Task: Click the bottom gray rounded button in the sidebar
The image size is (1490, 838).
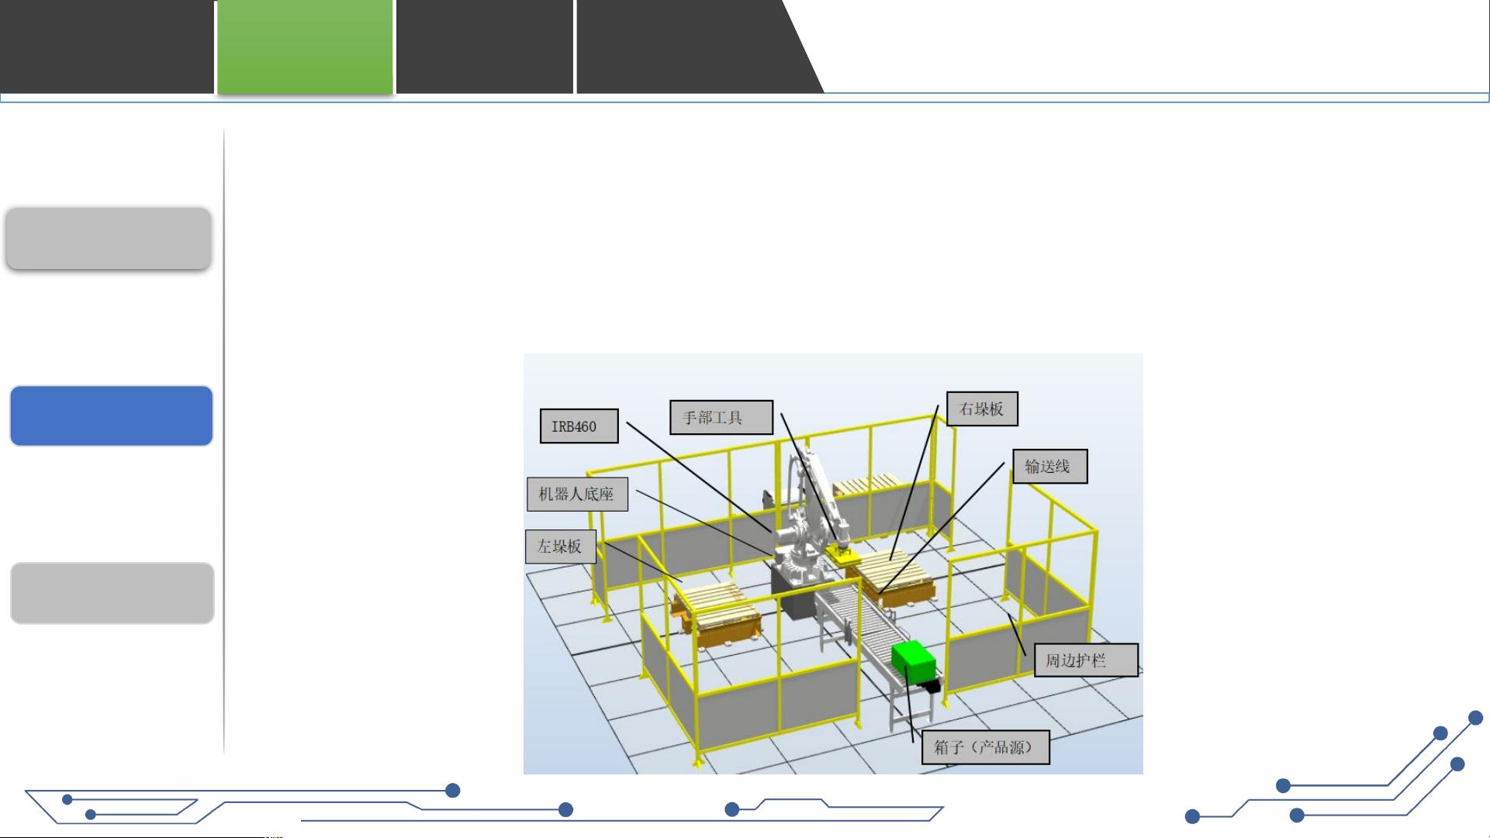Action: pyautogui.click(x=111, y=593)
